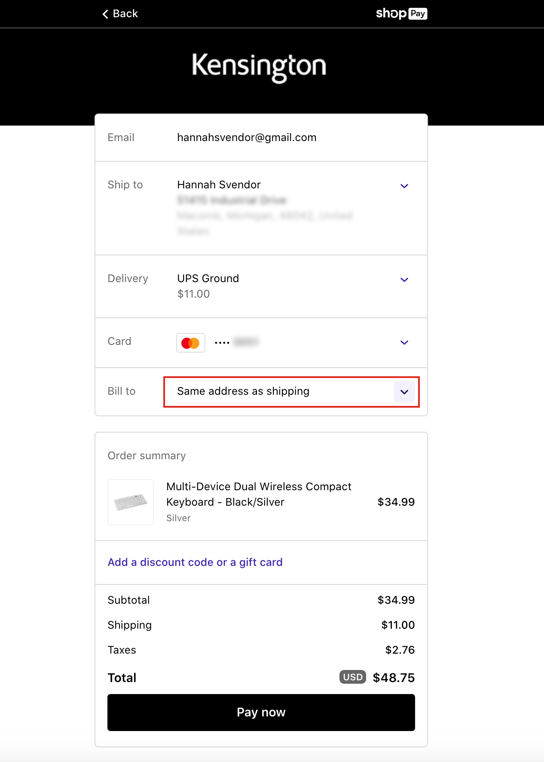Image resolution: width=544 pixels, height=762 pixels.
Task: Select Same address as shipping
Action: [x=243, y=391]
